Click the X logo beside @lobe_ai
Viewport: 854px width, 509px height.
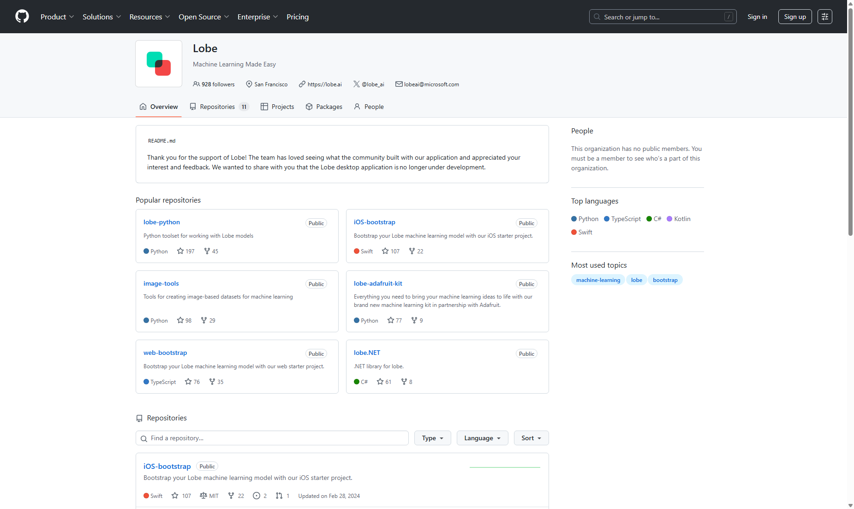pyautogui.click(x=357, y=84)
